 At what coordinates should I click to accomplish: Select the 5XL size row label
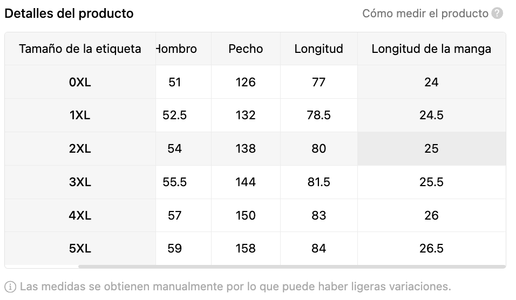pos(80,249)
